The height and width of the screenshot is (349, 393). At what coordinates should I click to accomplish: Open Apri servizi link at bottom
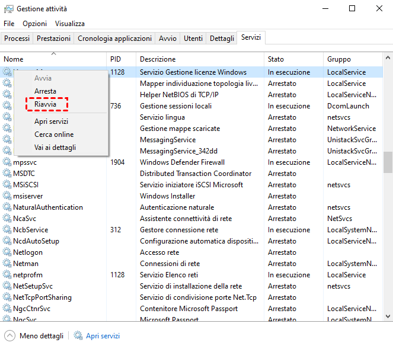pos(103,336)
